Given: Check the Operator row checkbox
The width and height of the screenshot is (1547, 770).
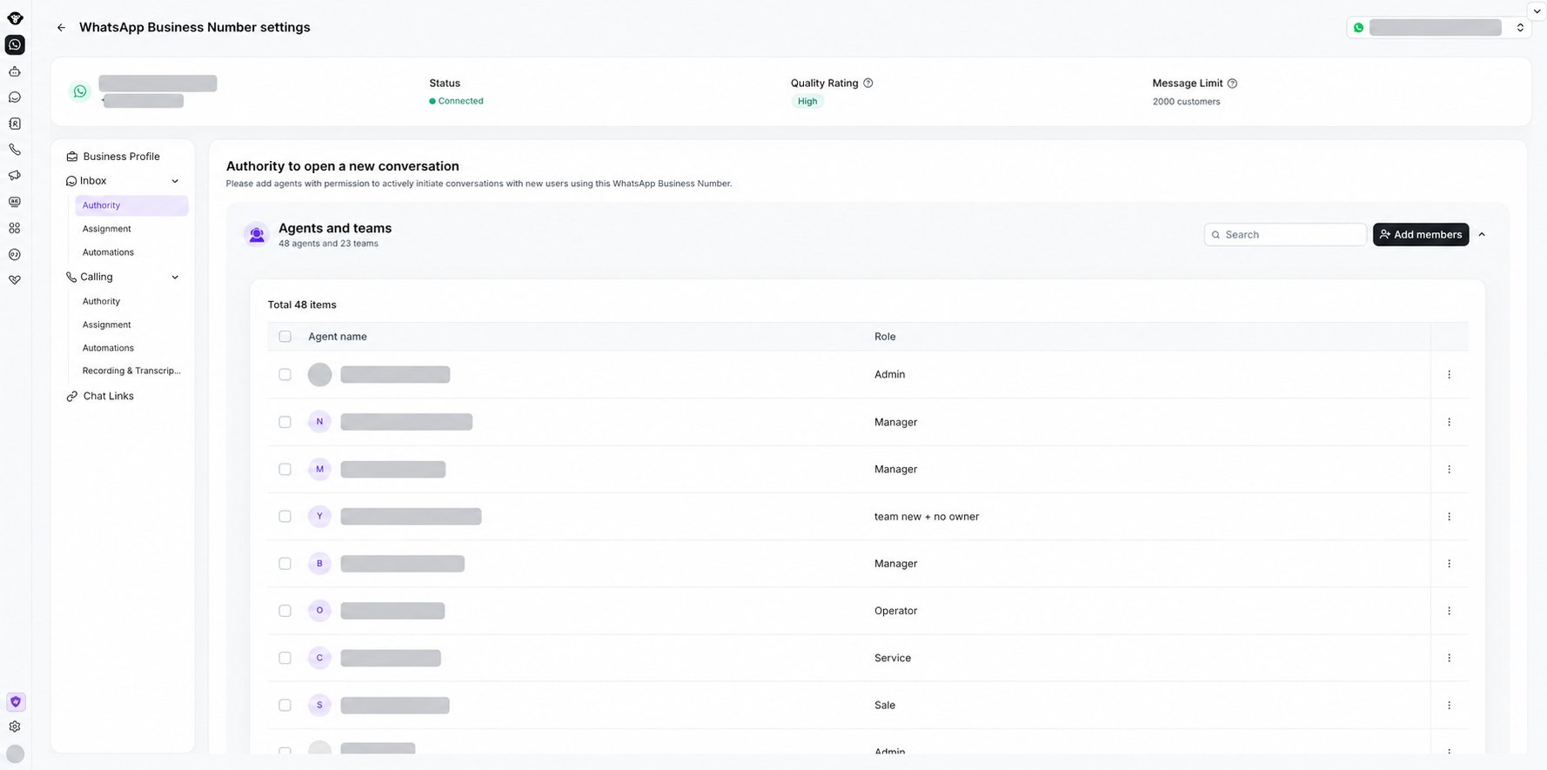Looking at the screenshot, I should click(285, 611).
